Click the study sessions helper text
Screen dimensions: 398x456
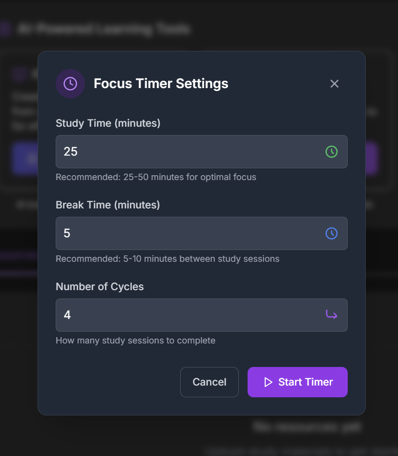point(136,341)
